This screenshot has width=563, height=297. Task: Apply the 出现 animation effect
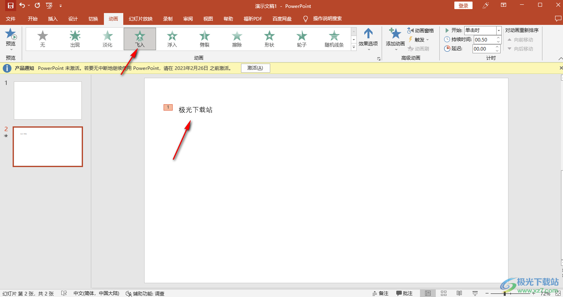click(x=75, y=39)
